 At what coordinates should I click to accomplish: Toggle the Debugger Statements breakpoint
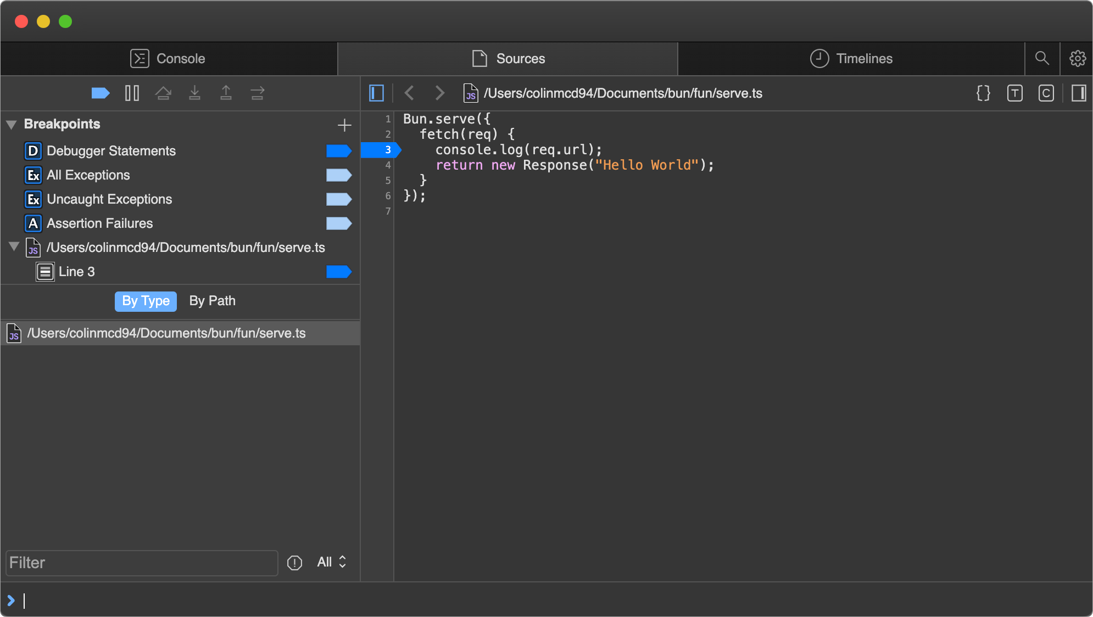point(338,151)
